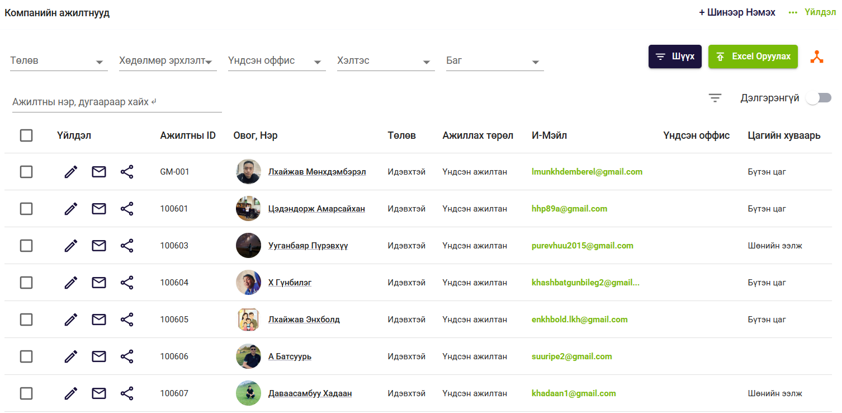Tick the checkbox for employee 100604
This screenshot has height=413, width=842.
(26, 283)
